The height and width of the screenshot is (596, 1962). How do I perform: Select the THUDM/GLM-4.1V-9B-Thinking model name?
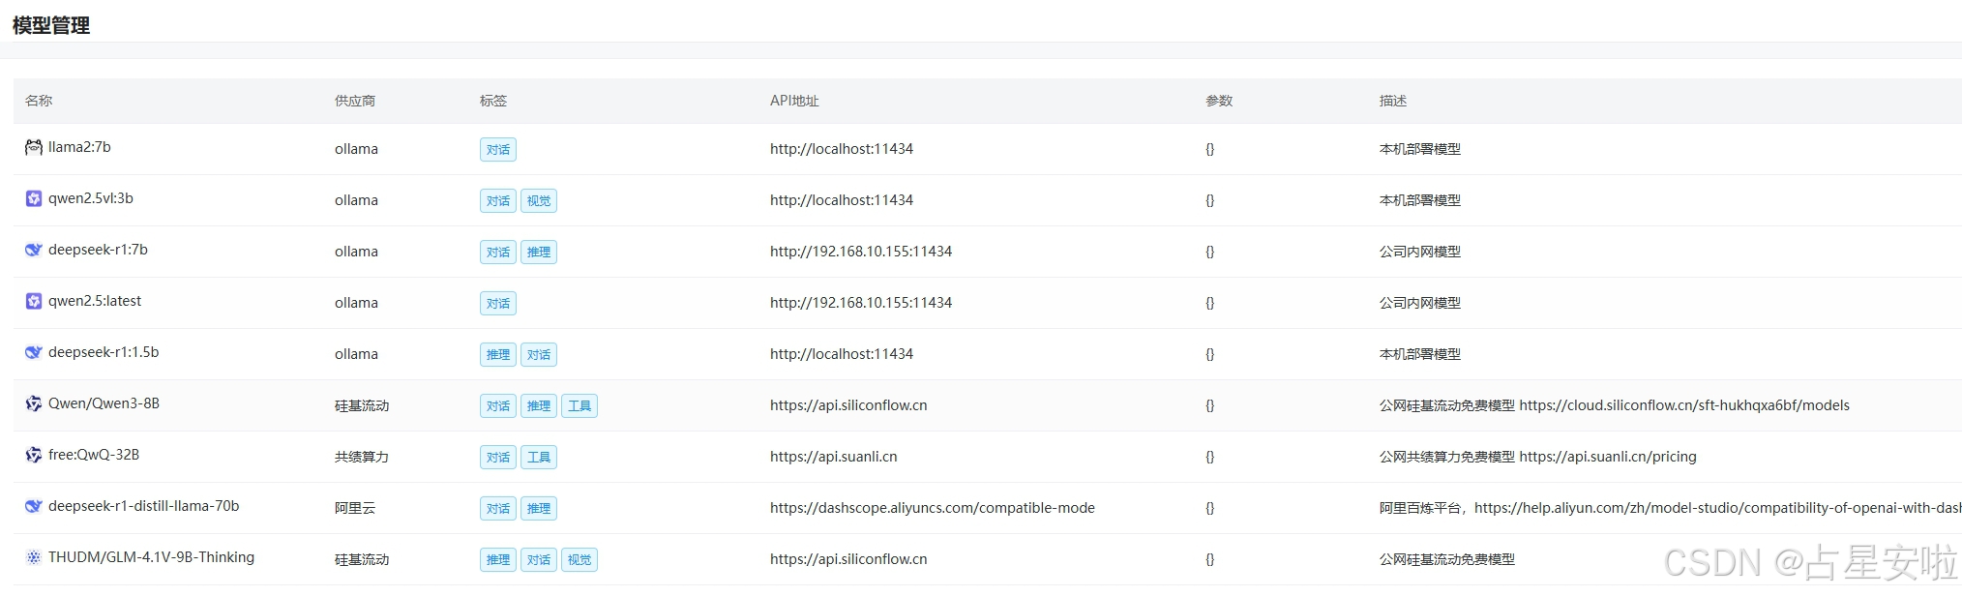click(x=151, y=557)
